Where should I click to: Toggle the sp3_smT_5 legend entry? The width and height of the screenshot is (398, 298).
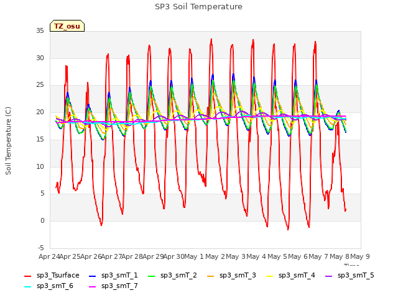pos(349,275)
